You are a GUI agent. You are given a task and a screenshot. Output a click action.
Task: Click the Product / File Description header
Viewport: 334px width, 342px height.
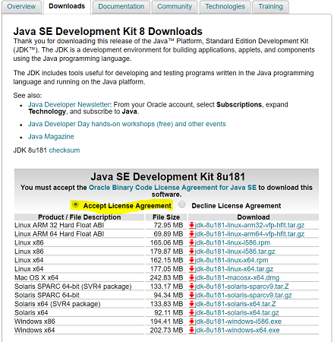(x=80, y=217)
